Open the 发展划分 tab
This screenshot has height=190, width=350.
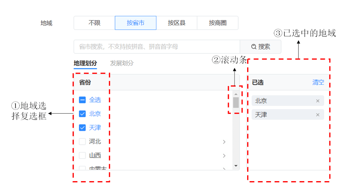pyautogui.click(x=122, y=63)
